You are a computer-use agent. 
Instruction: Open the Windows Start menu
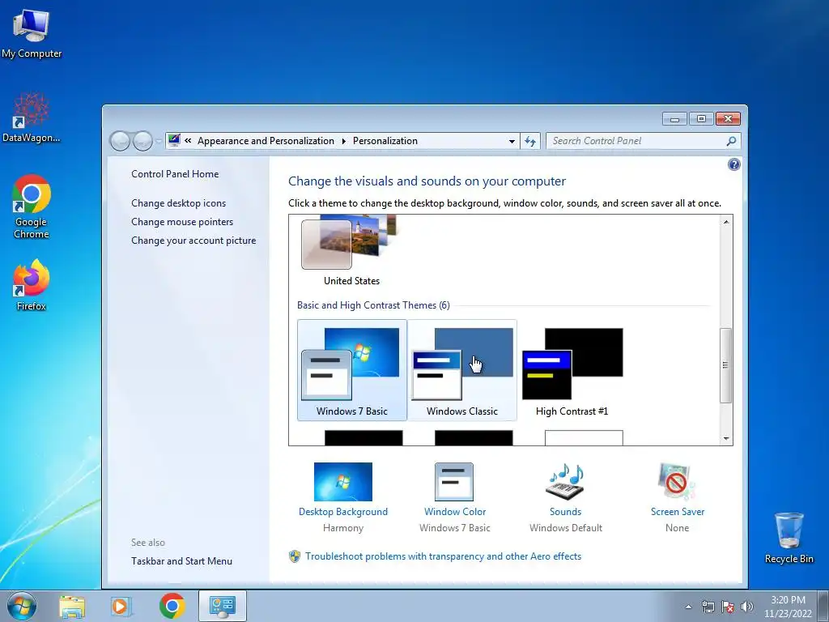point(21,606)
